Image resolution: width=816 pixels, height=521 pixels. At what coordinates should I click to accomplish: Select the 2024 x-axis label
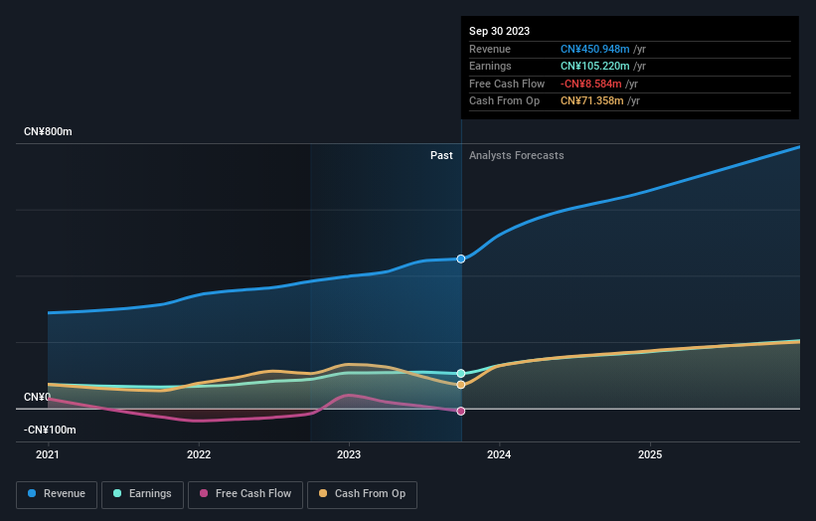point(499,454)
